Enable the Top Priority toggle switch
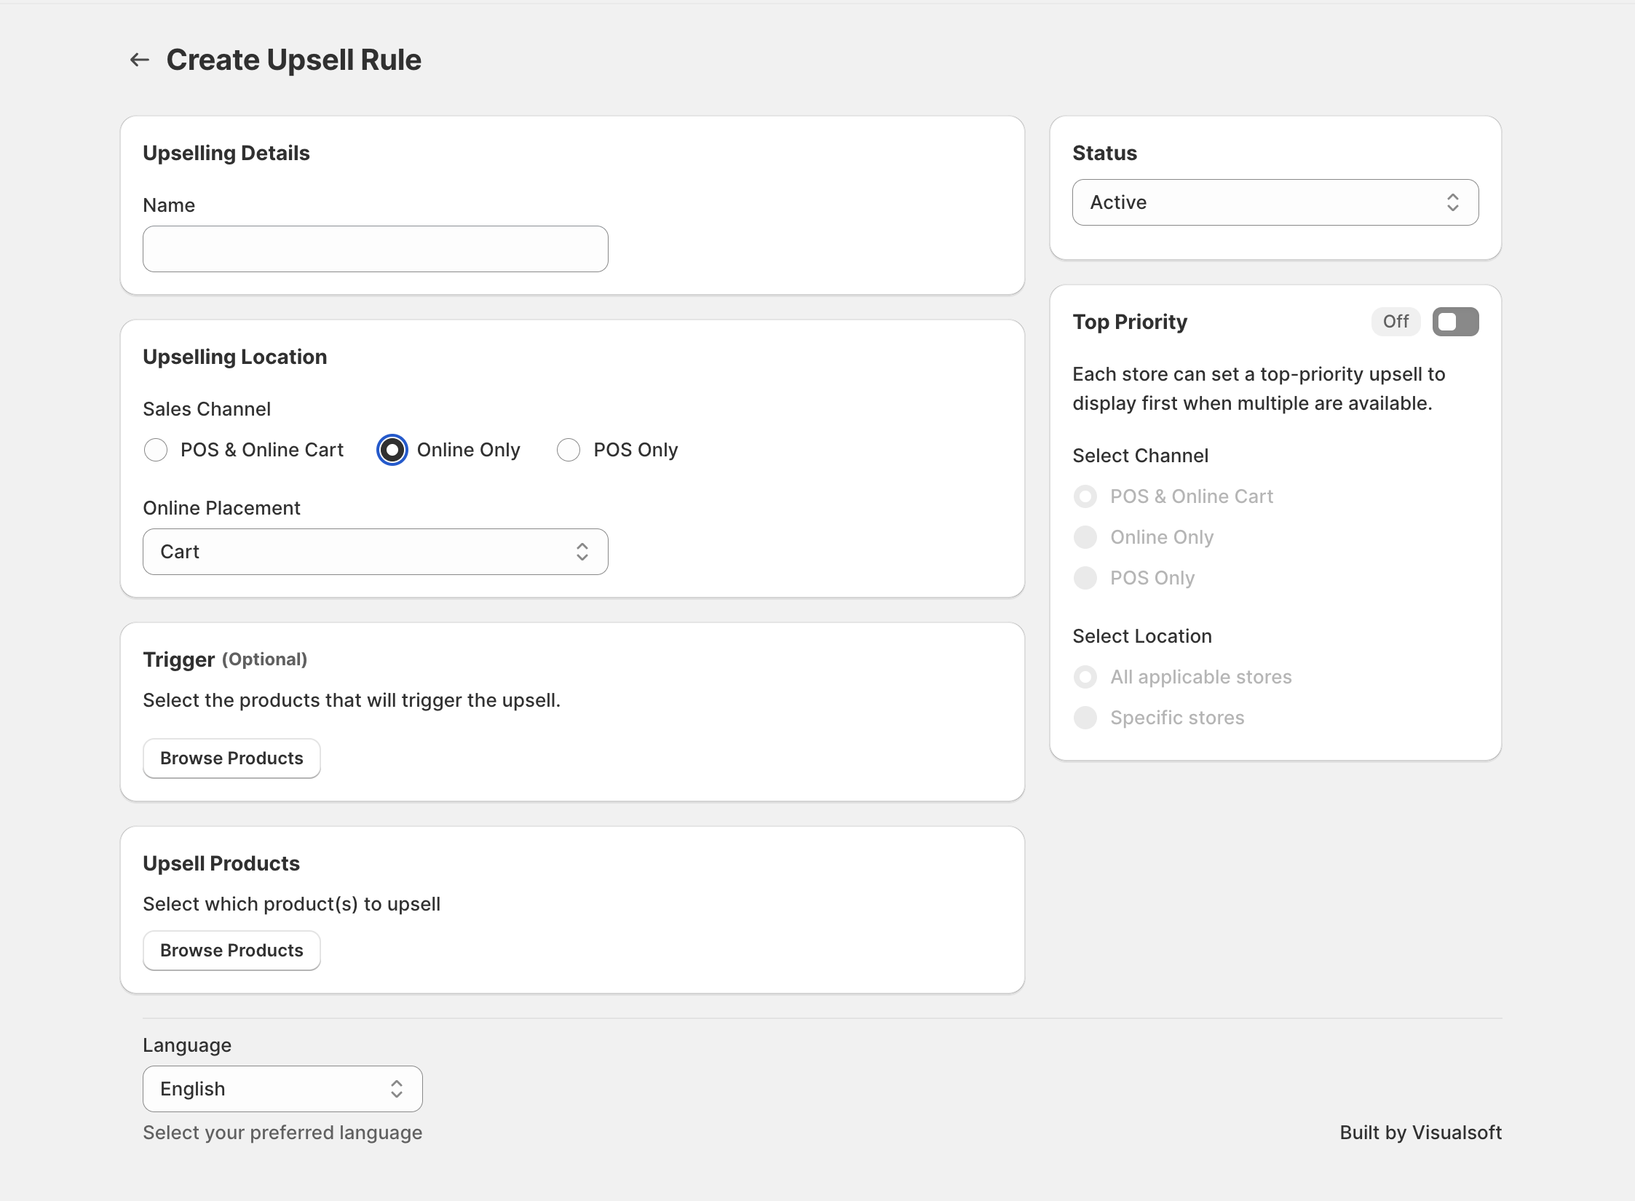Viewport: 1635px width, 1201px height. pyautogui.click(x=1455, y=321)
